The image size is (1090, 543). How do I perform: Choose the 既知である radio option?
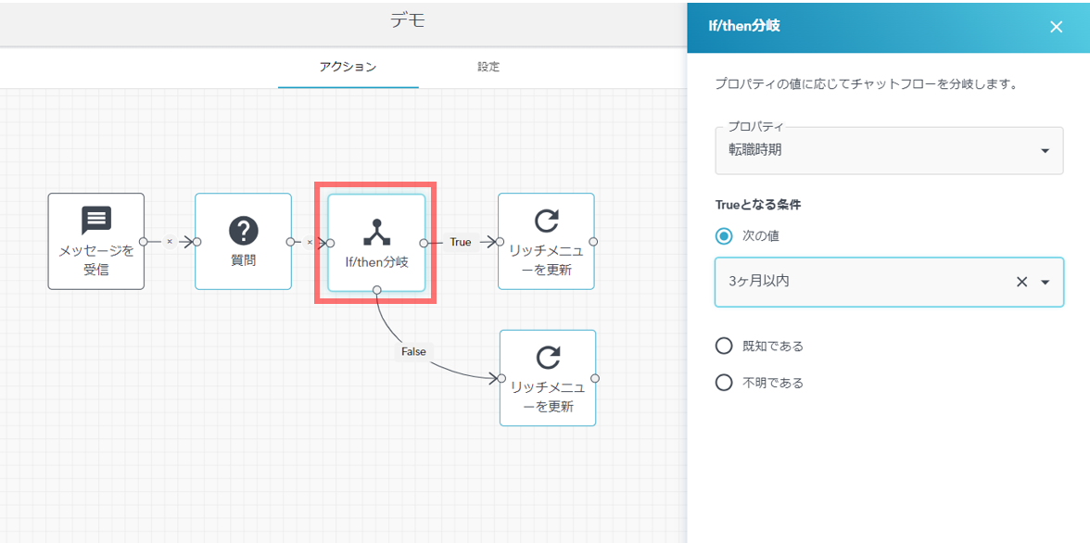724,346
